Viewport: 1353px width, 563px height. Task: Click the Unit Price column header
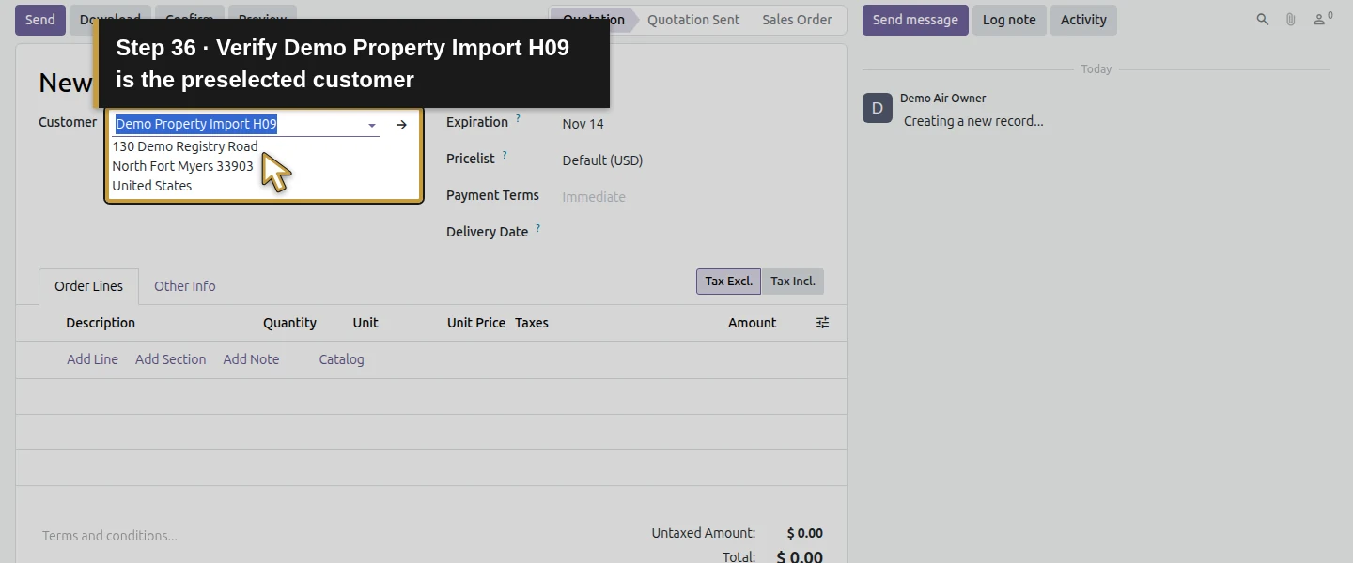pyautogui.click(x=476, y=323)
